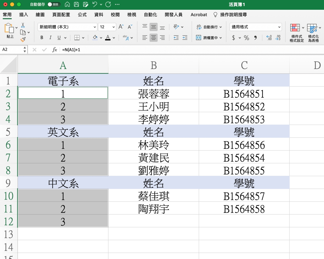Click the 條件式格式設定 button
The height and width of the screenshot is (259, 324).
pyautogui.click(x=296, y=33)
